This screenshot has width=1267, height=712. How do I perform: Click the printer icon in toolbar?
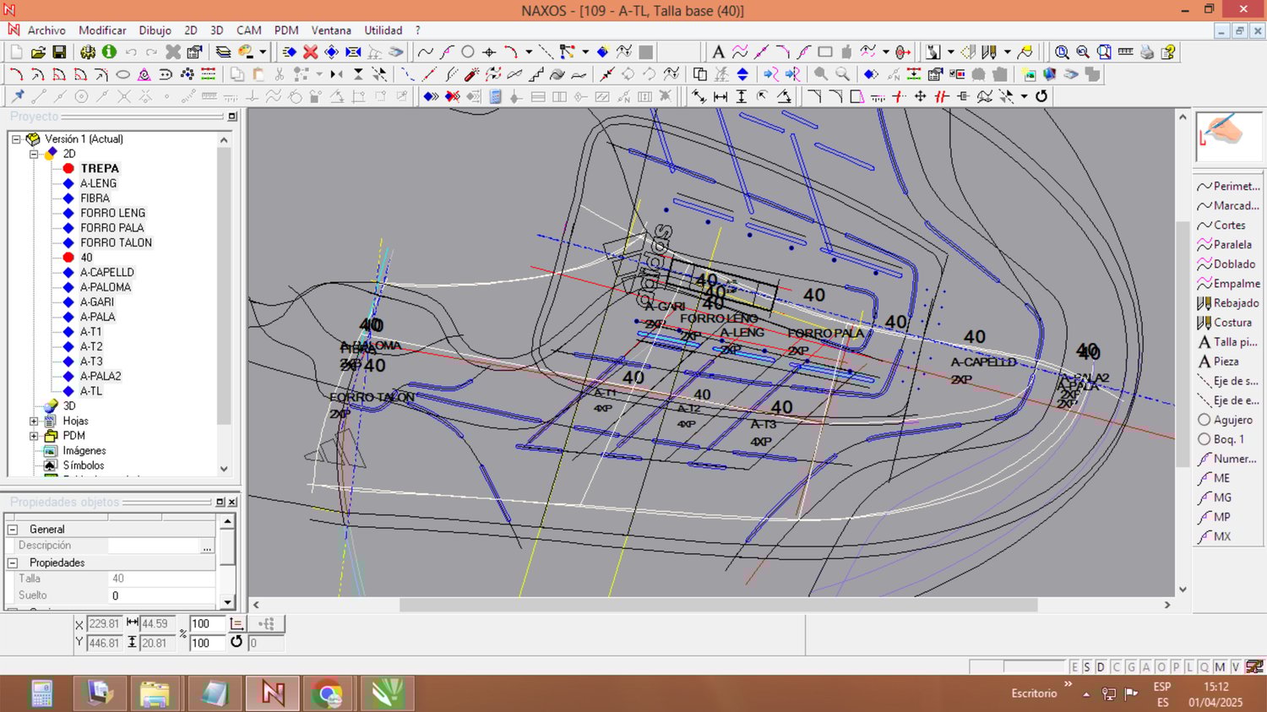point(1146,52)
